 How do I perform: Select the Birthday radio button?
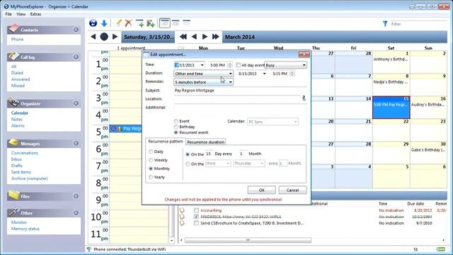coord(176,127)
